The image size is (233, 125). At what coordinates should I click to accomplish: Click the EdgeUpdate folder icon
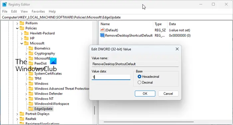[x=31, y=109]
